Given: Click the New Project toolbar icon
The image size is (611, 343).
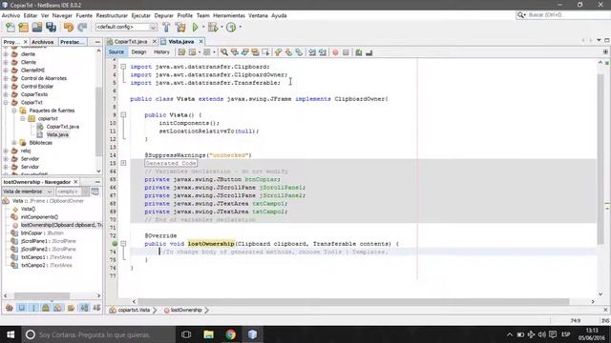Looking at the screenshot, I should (x=23, y=28).
